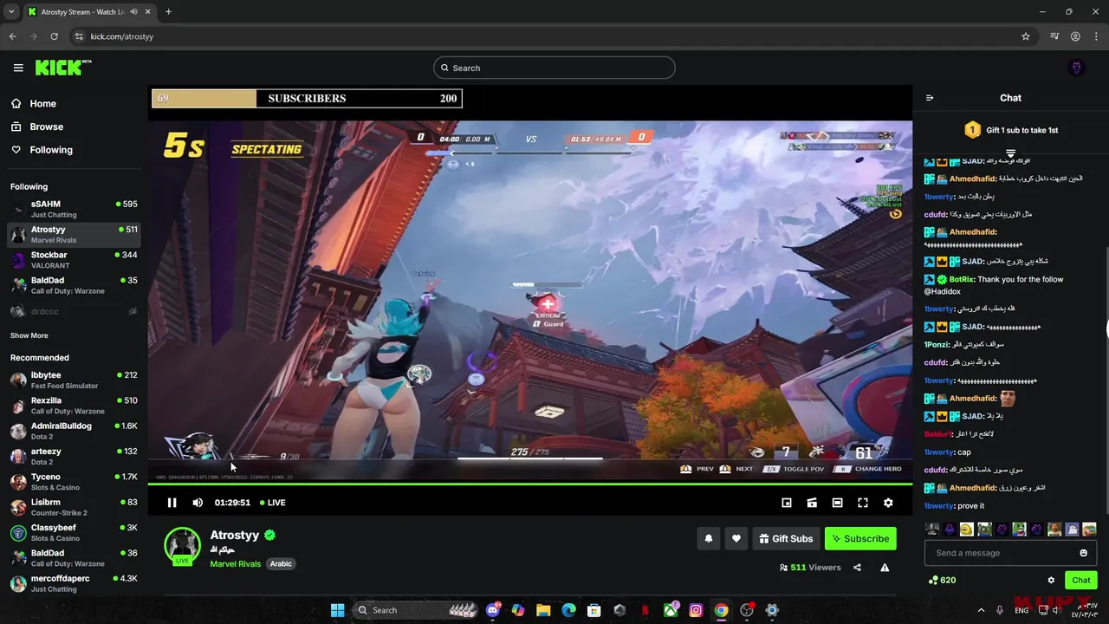Open Marvel Rivals category link under Atrostyy

pos(236,563)
